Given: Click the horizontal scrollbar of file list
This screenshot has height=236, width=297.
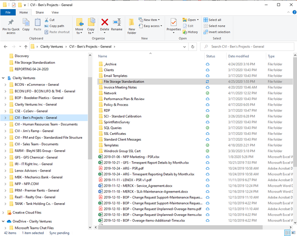Looking at the screenshot, I should (x=180, y=227).
